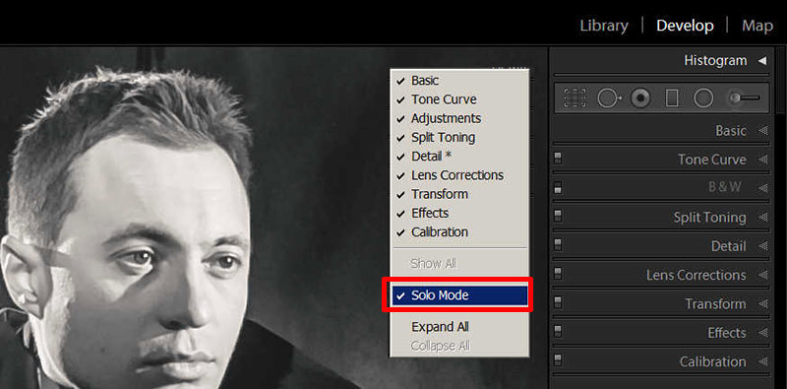The width and height of the screenshot is (787, 389).
Task: Toggle the Tone Curve panel switch
Action: 558,159
